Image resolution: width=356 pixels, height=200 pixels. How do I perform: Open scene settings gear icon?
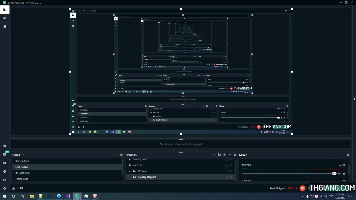coord(122,155)
